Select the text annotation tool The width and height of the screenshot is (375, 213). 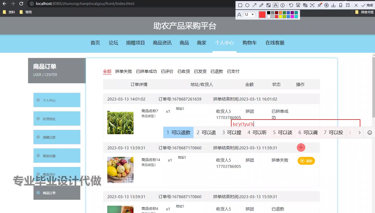pyautogui.click(x=276, y=5)
